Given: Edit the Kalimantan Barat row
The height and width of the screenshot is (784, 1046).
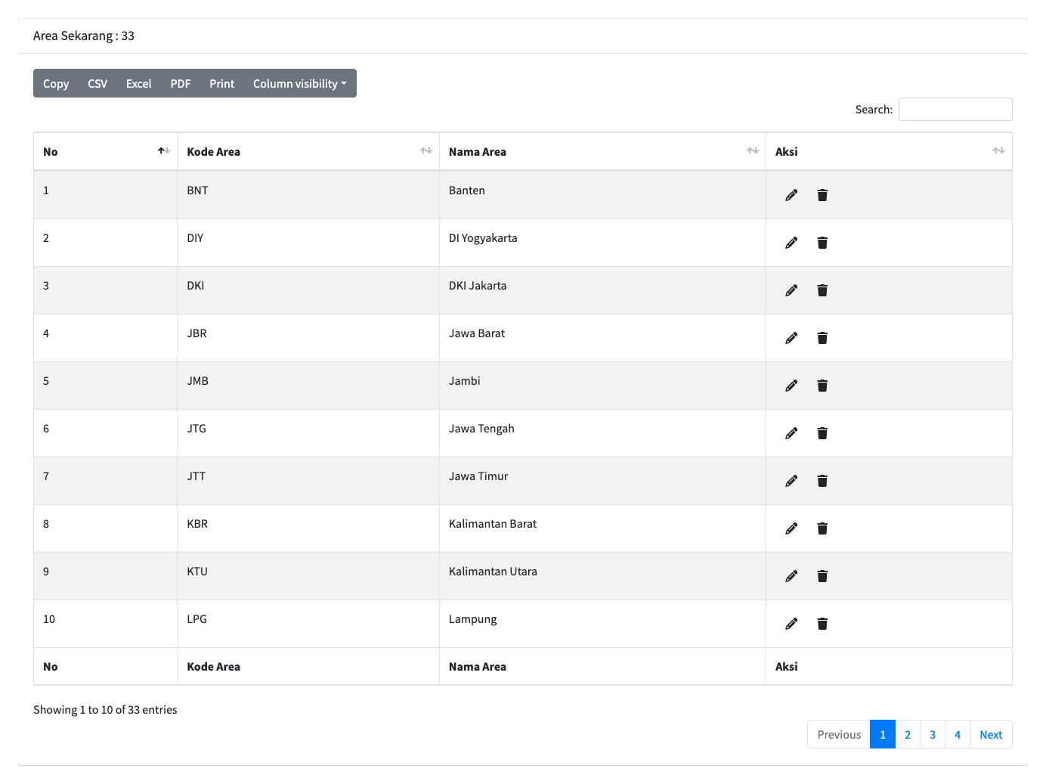Looking at the screenshot, I should pos(791,528).
